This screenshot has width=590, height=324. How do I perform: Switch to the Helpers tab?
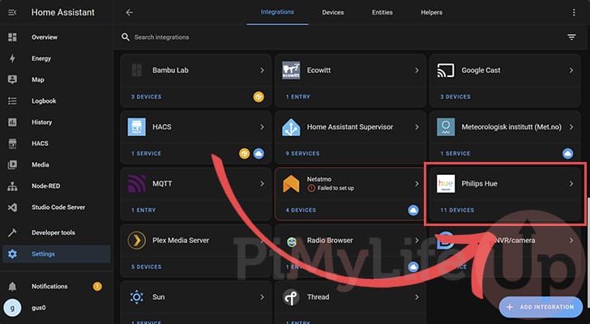click(432, 12)
